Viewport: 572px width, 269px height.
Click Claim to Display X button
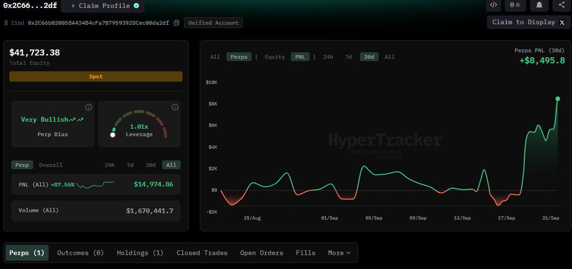529,22
